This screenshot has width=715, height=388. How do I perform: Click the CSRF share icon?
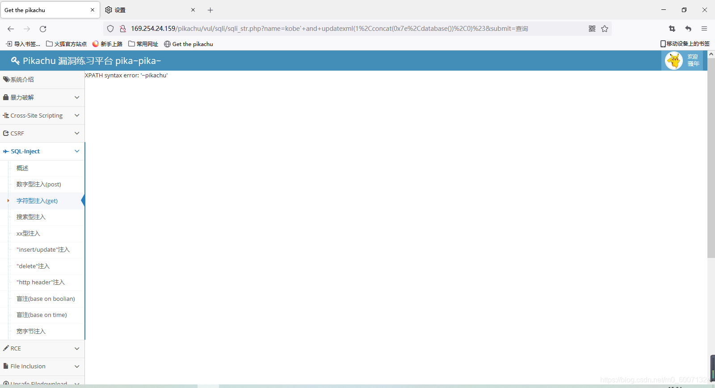tap(6, 133)
